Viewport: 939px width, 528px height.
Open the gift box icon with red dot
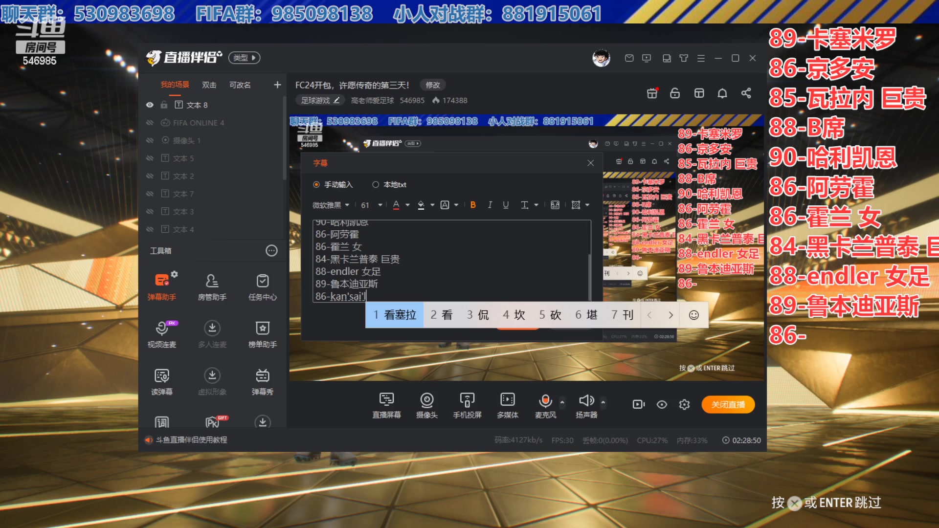[652, 93]
